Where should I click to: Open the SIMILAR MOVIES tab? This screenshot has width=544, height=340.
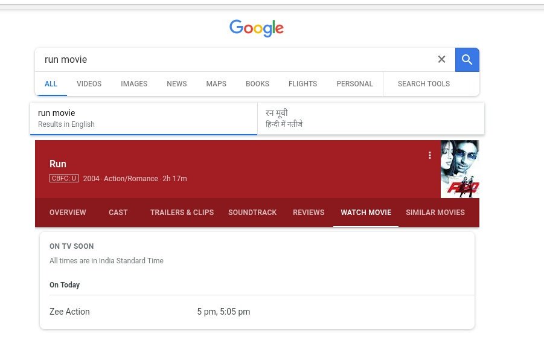click(435, 213)
